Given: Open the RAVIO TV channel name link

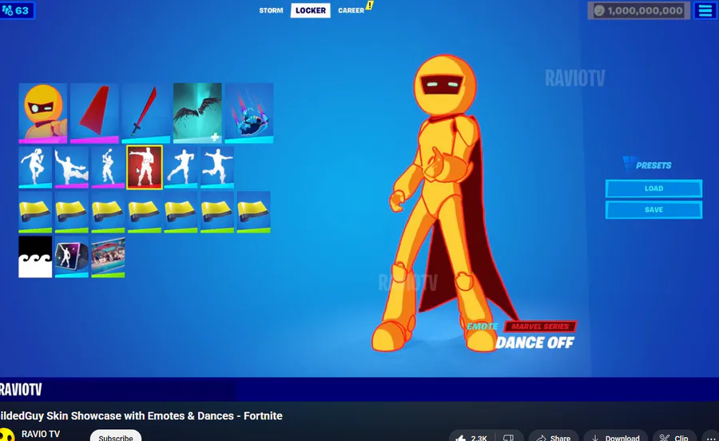Looking at the screenshot, I should click(x=41, y=434).
